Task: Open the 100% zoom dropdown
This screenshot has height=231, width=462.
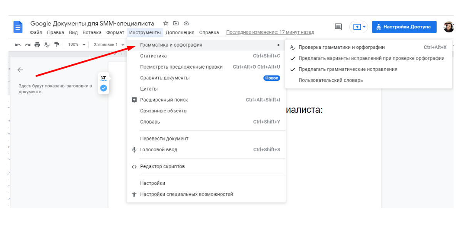Action: 76,45
